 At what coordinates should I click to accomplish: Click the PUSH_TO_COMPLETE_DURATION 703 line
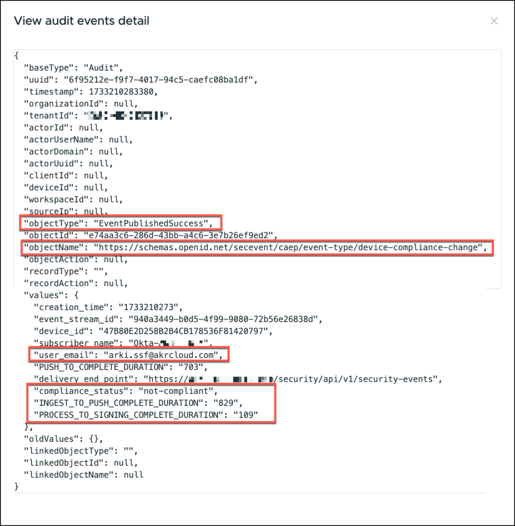coord(119,367)
